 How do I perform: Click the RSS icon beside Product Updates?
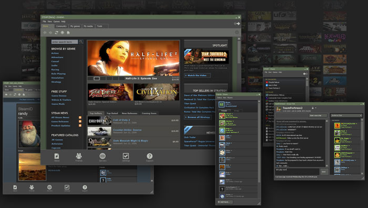(80, 126)
